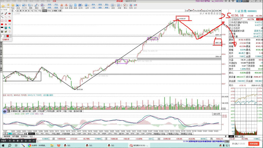This screenshot has width=263, height=148.
Task: Select the MACD indicator tab
Action: point(31,134)
